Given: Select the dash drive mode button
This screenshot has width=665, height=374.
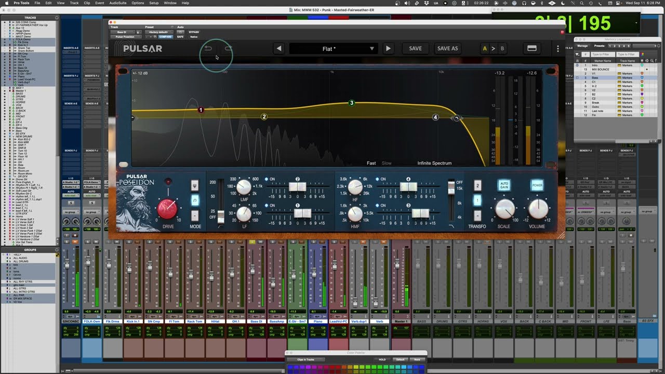Looking at the screenshot, I should [195, 215].
